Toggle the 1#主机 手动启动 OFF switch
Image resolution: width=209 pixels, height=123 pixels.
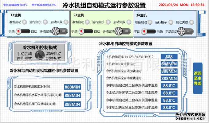pos(60,31)
